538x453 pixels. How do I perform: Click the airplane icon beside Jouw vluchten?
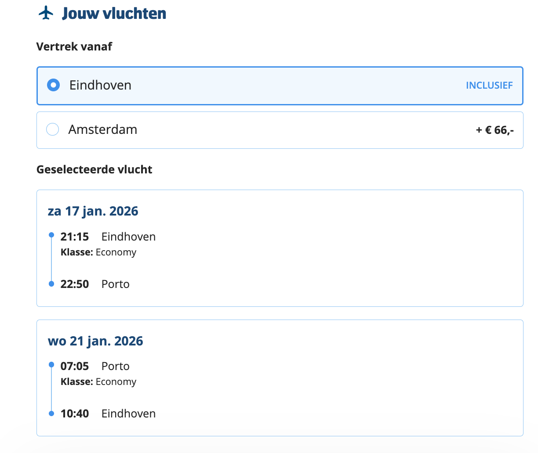46,13
